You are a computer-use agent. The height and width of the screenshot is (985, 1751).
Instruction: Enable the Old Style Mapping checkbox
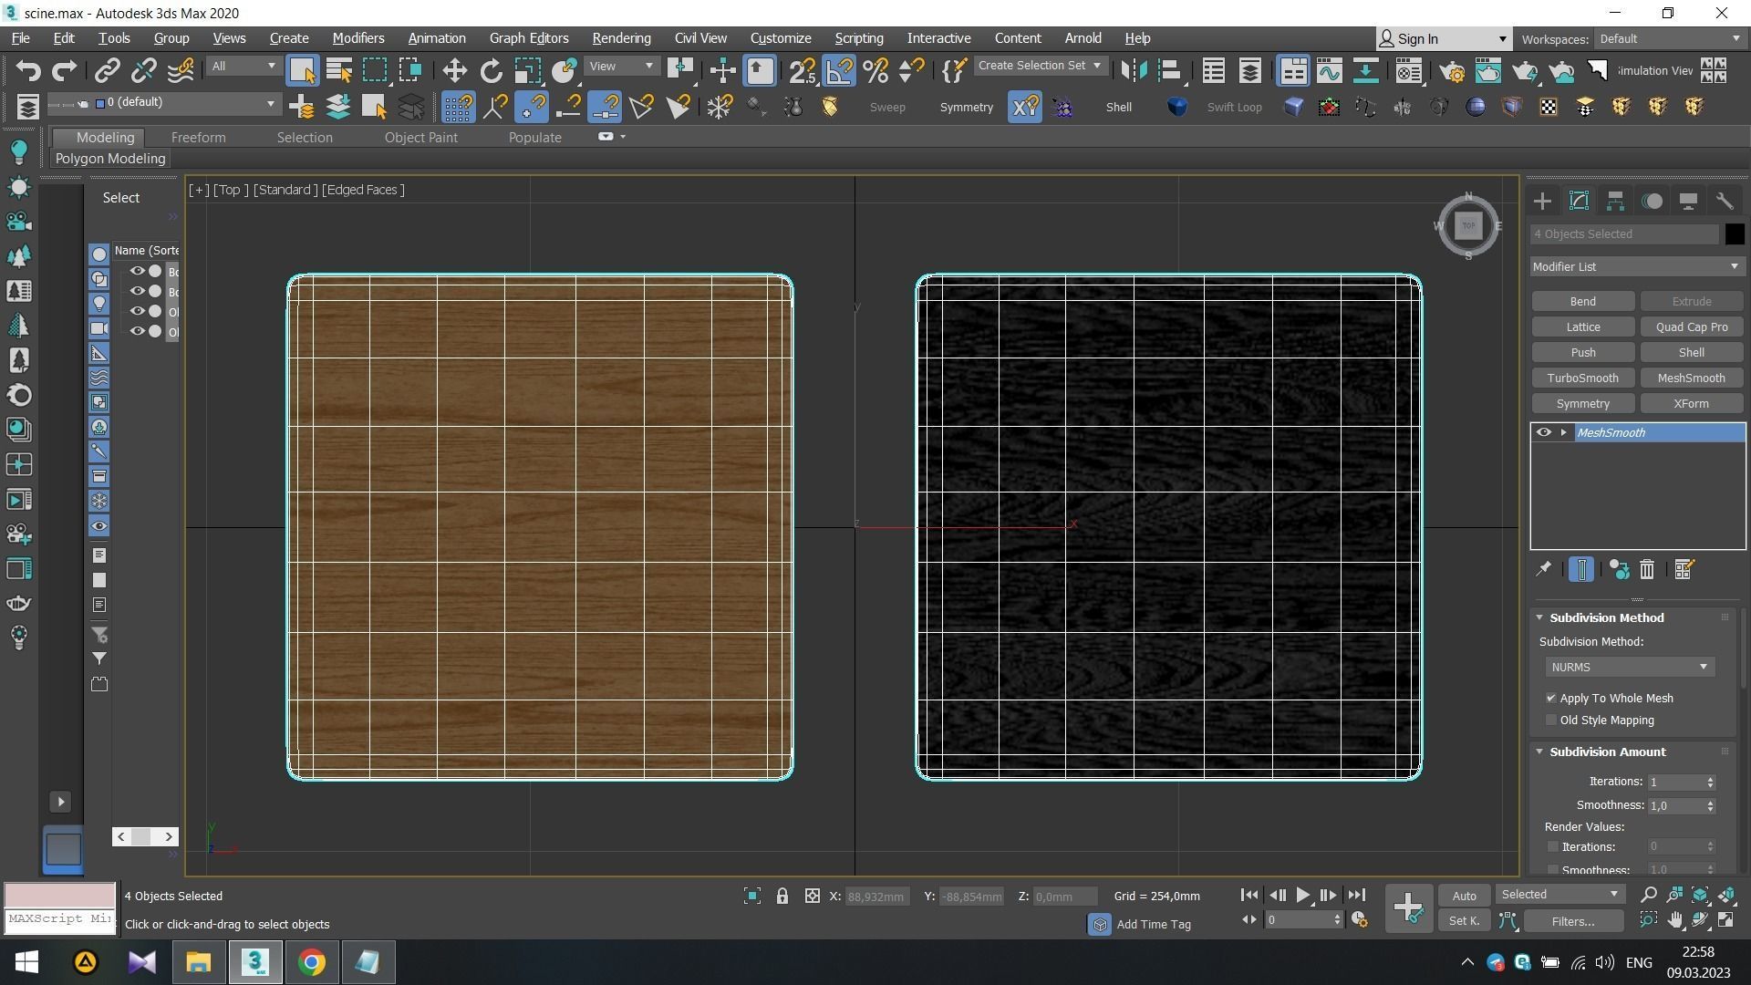1551,721
